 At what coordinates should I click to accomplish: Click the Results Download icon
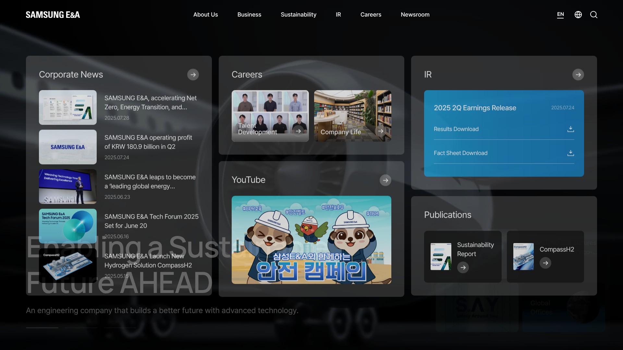pyautogui.click(x=570, y=129)
